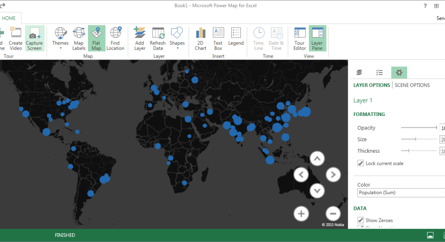Click the Opacity value field
This screenshot has width=445, height=242.
[x=442, y=128]
